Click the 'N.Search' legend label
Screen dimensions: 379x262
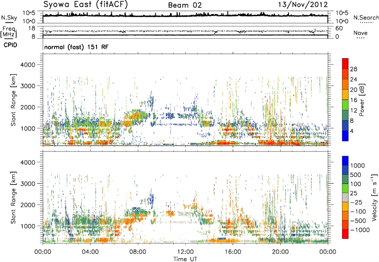[366, 17]
